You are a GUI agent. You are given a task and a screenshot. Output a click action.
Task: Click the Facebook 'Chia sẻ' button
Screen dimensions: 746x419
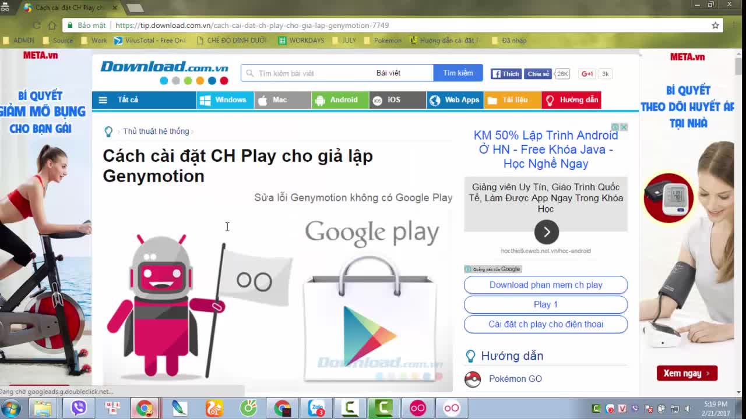click(538, 74)
